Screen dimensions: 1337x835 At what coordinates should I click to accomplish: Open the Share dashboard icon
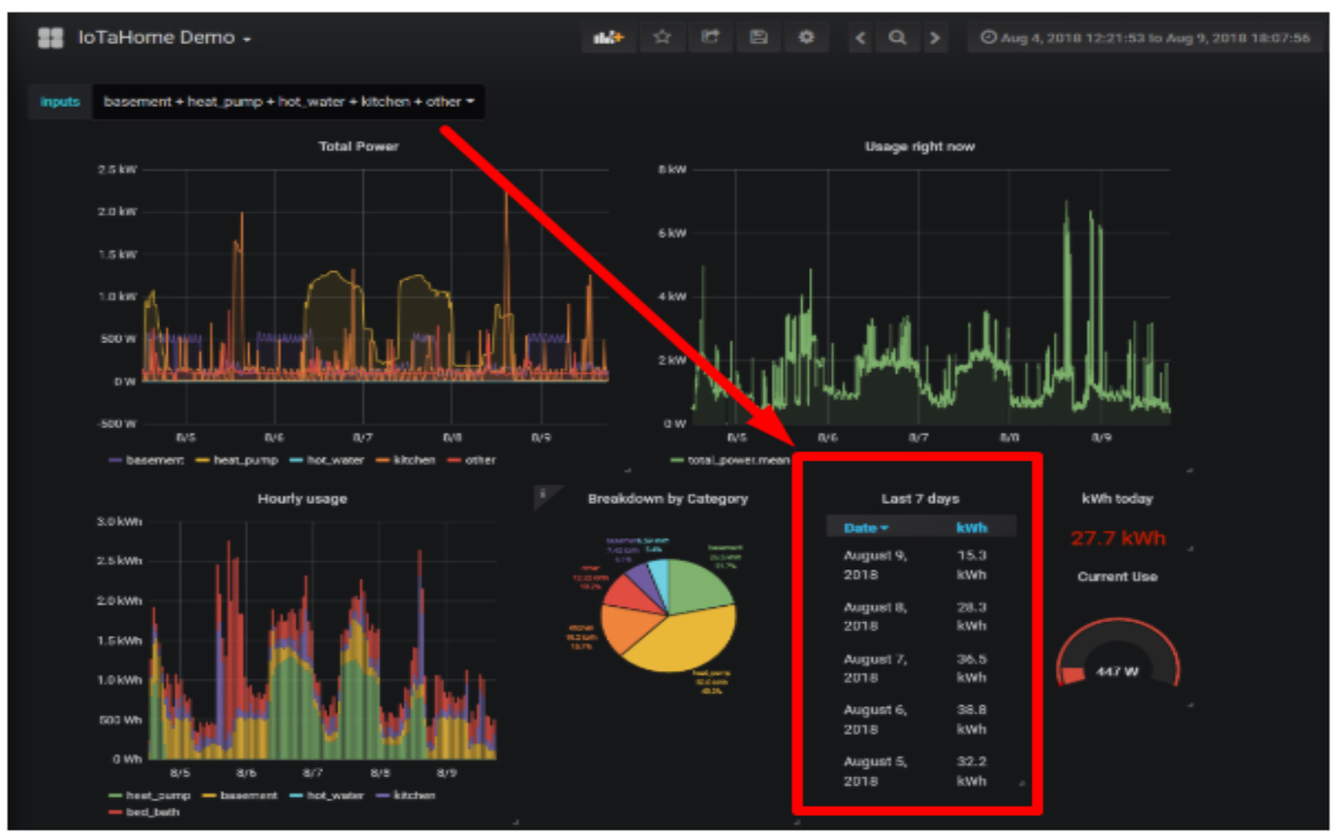point(711,37)
